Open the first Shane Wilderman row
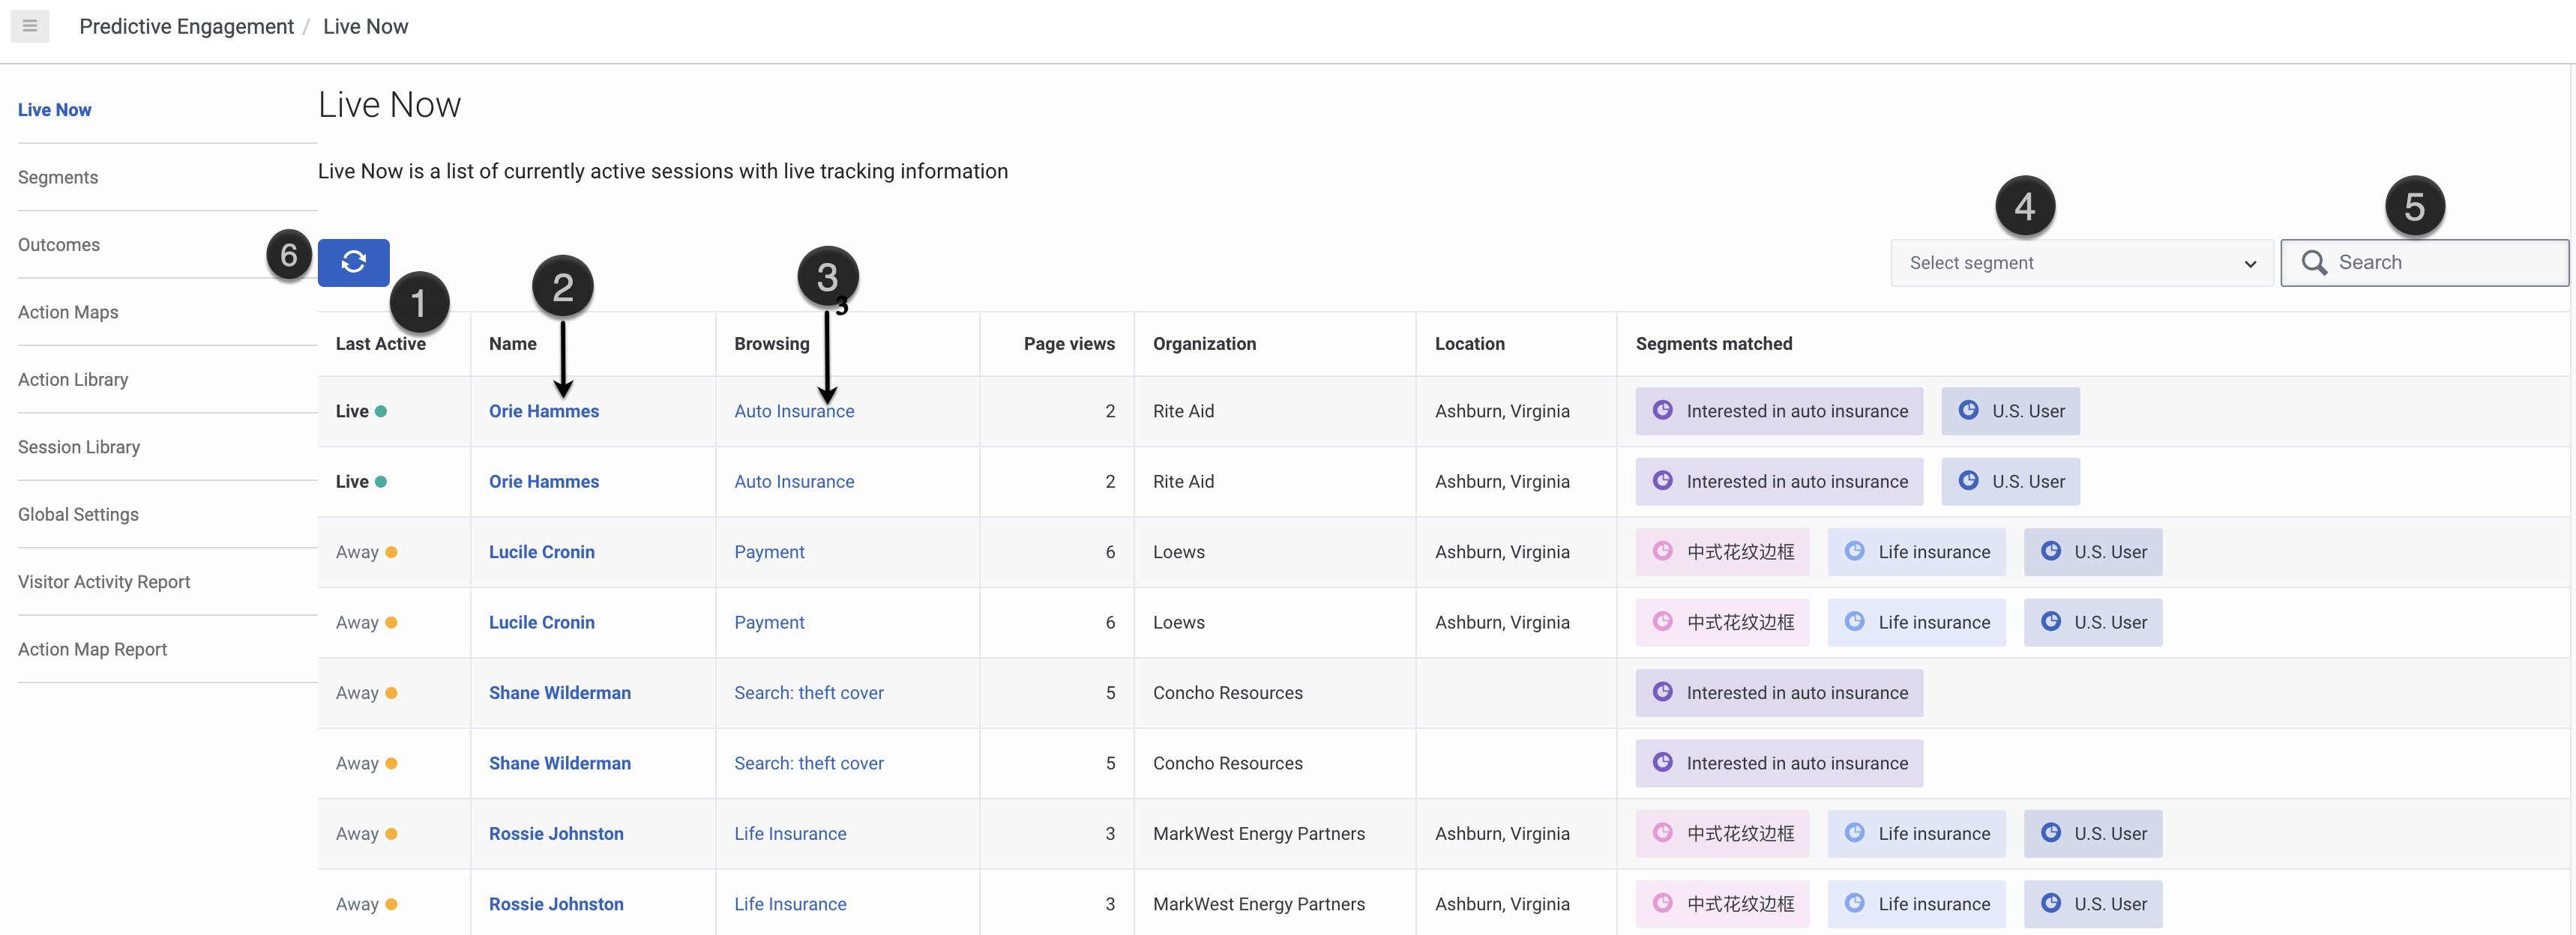This screenshot has width=2576, height=935. tap(560, 692)
